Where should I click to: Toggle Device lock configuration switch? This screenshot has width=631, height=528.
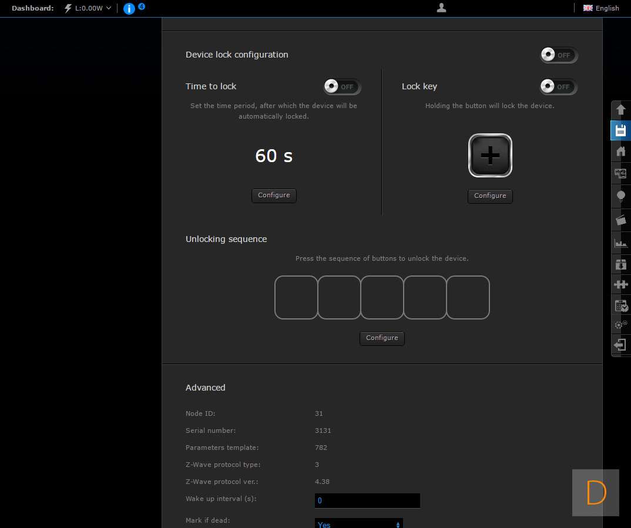tap(559, 55)
